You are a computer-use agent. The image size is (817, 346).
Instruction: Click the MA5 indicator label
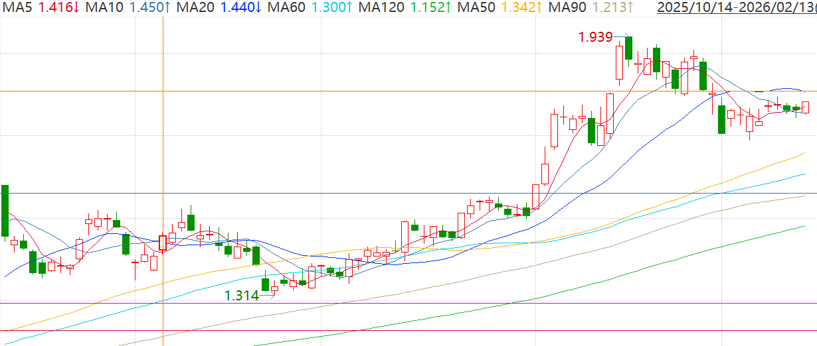tap(17, 8)
